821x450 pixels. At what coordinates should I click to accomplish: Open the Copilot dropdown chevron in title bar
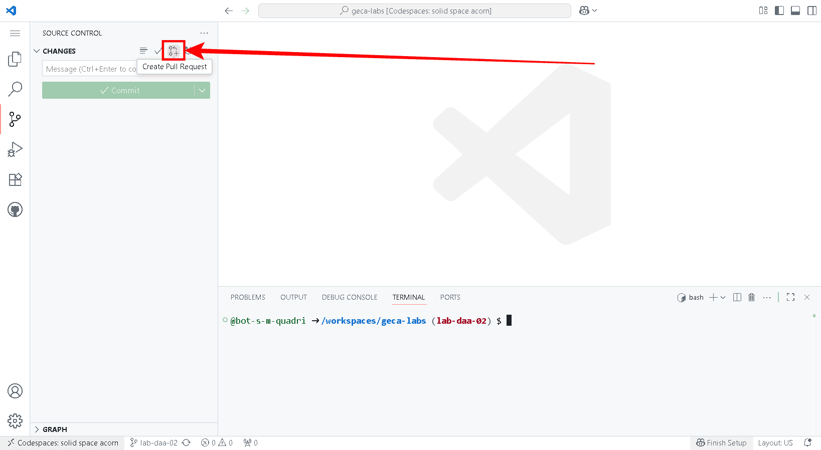[x=594, y=11]
